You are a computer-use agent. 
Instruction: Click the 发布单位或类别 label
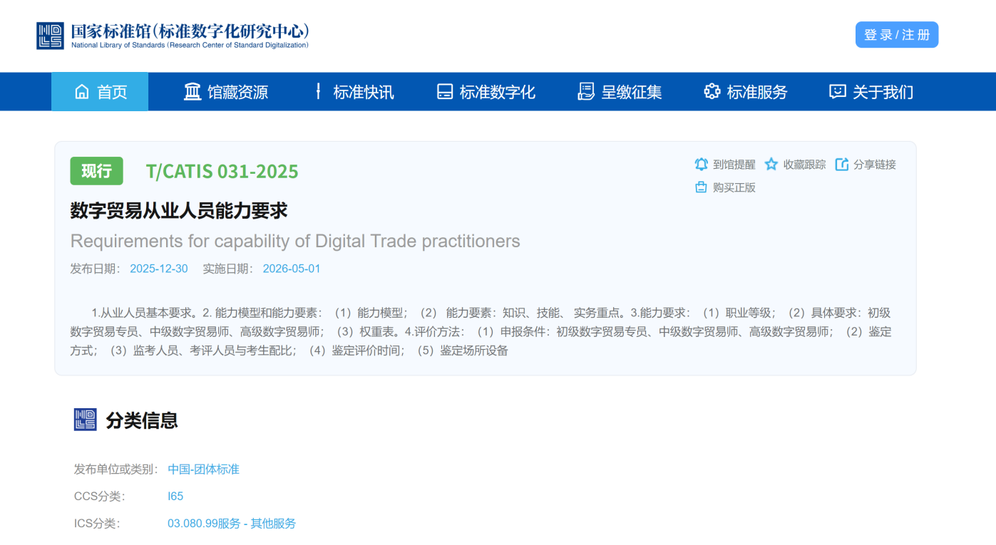[x=115, y=469]
